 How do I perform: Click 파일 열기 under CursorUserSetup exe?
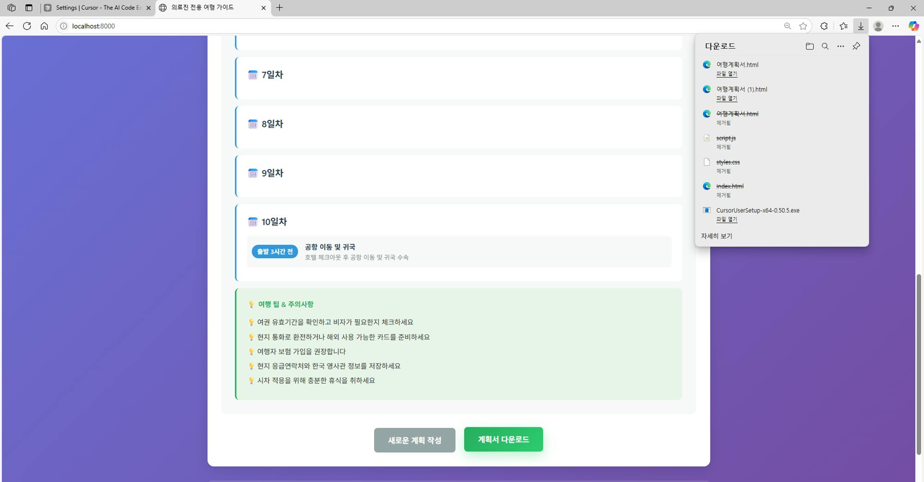click(x=727, y=220)
